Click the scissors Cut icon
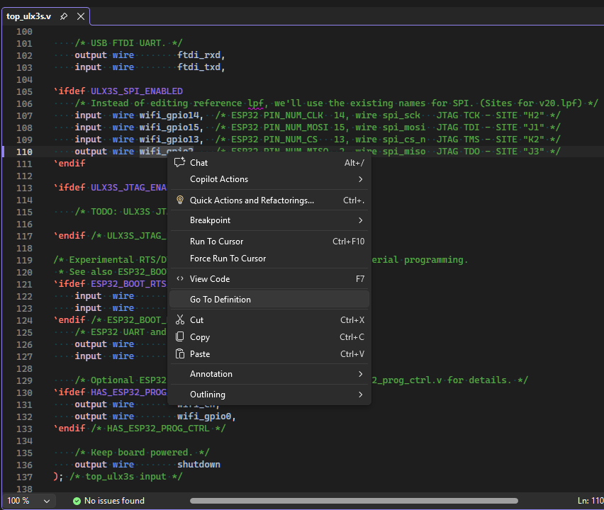This screenshot has width=604, height=510. click(180, 319)
